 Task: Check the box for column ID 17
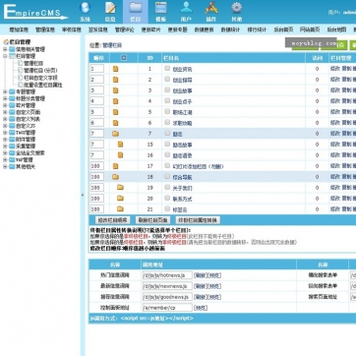[167, 165]
